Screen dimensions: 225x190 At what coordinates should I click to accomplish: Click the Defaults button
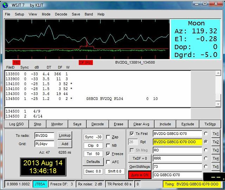(x=93, y=162)
